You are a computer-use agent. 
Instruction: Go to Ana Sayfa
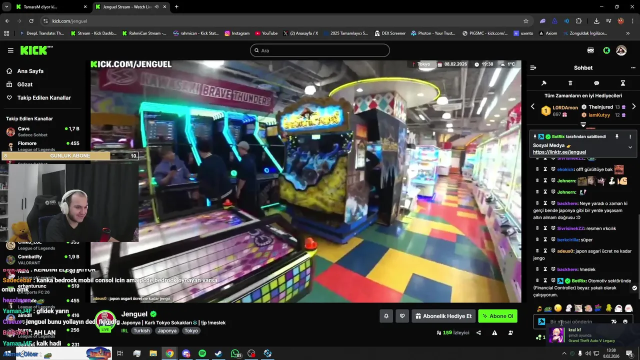[x=30, y=71]
